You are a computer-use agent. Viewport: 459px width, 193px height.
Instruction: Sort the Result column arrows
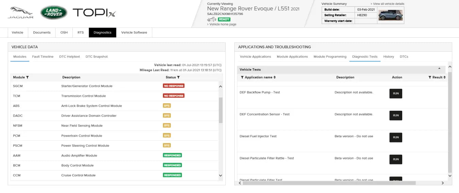444,77
